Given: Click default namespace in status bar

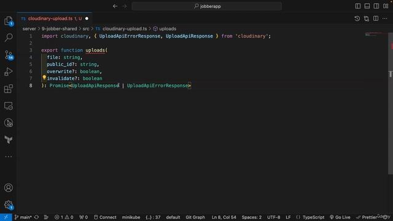Looking at the screenshot, I should [x=173, y=217].
